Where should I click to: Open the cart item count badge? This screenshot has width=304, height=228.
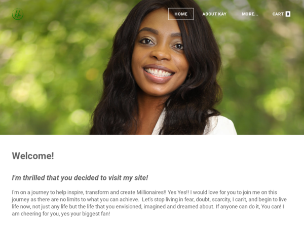288,14
